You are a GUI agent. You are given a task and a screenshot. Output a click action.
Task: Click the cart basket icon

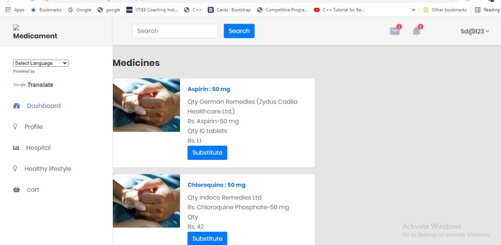point(16,189)
